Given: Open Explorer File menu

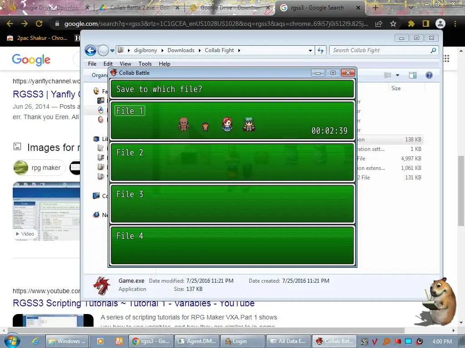Looking at the screenshot, I should 92,63.
